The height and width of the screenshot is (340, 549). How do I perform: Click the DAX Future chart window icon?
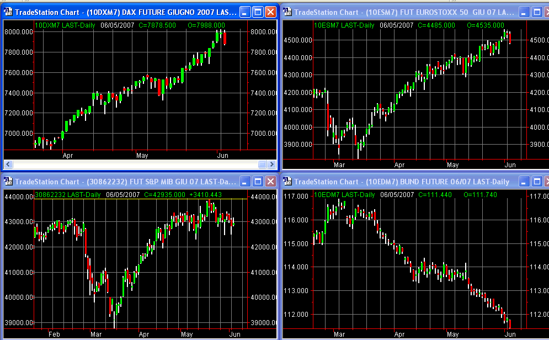(x=9, y=12)
